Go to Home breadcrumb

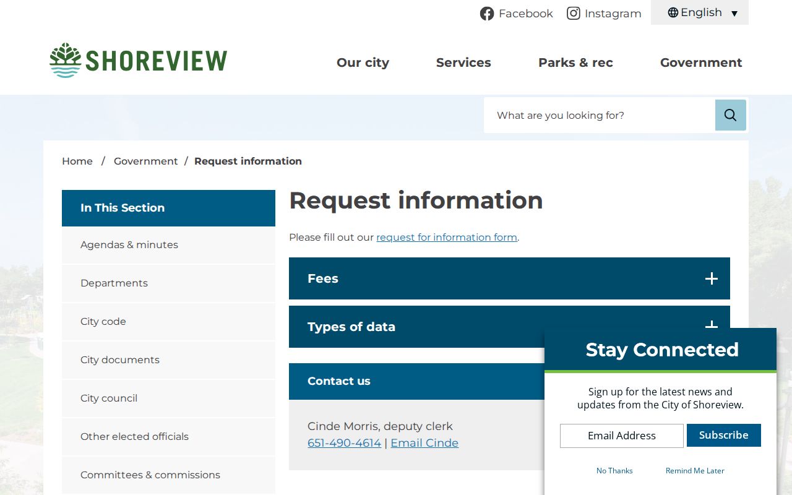pos(77,161)
